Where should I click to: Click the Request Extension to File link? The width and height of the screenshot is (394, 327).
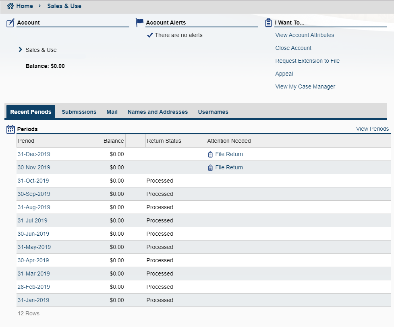(307, 61)
